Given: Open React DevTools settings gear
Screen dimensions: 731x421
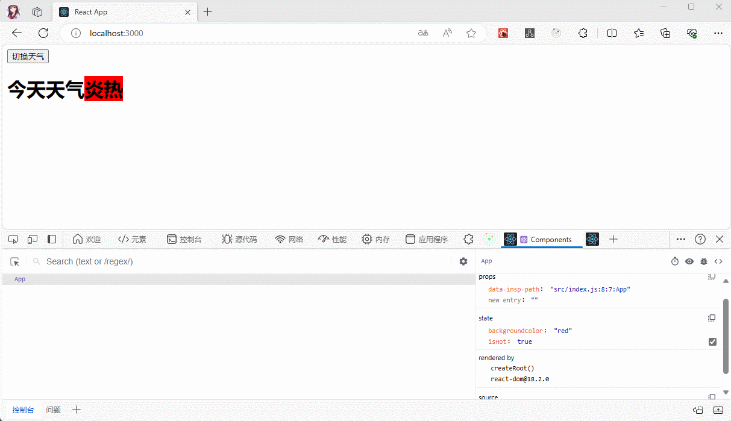Looking at the screenshot, I should (463, 261).
